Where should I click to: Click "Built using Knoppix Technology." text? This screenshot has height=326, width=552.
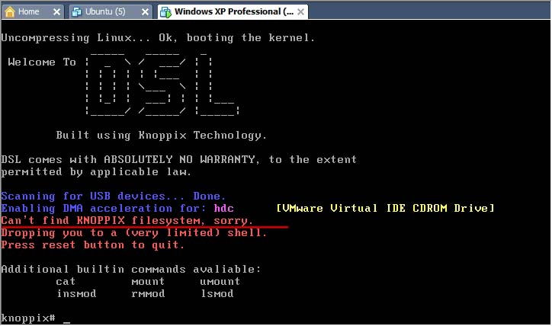click(x=161, y=135)
